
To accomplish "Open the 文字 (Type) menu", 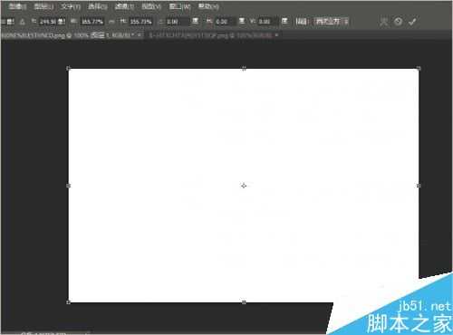I will [71, 6].
